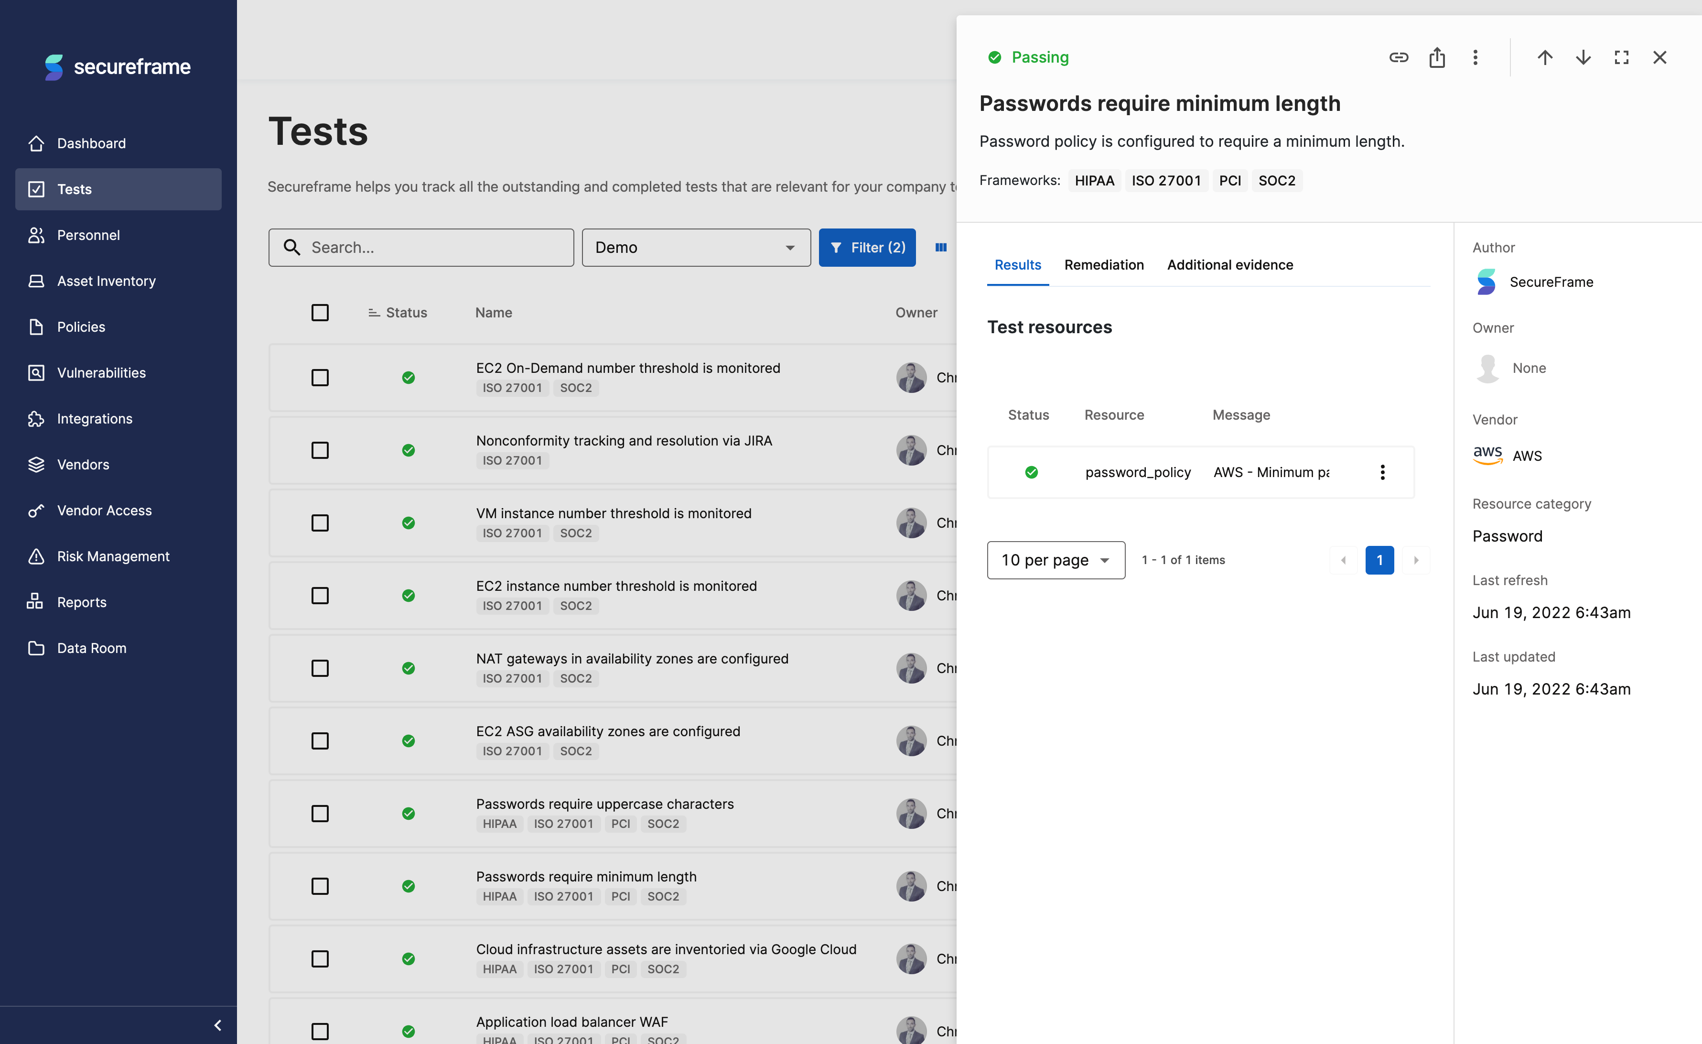1702x1044 pixels.
Task: Copy the test link using the link icon
Action: coord(1399,57)
